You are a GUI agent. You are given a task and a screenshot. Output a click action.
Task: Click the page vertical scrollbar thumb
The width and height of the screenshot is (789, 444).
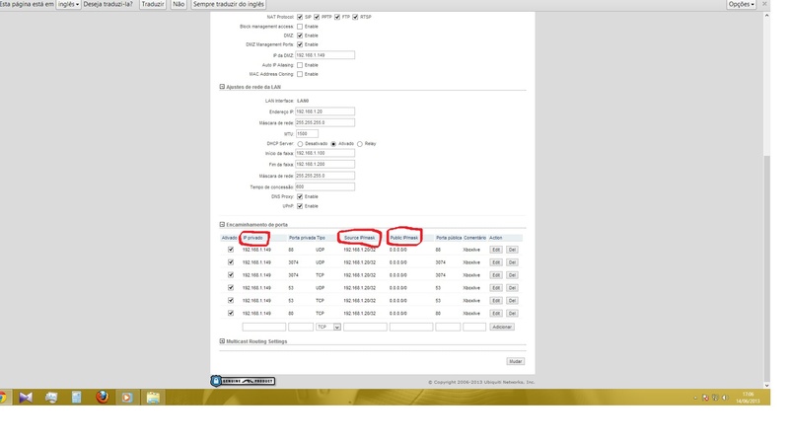(x=766, y=268)
